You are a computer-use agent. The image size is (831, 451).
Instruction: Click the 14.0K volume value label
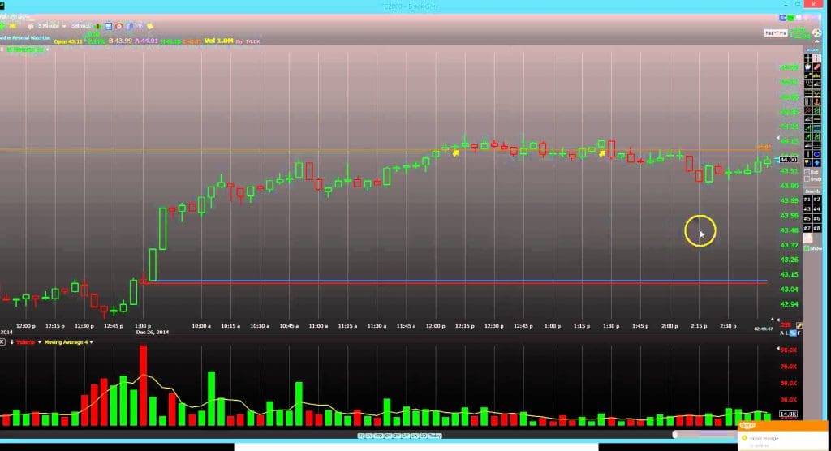tap(788, 414)
